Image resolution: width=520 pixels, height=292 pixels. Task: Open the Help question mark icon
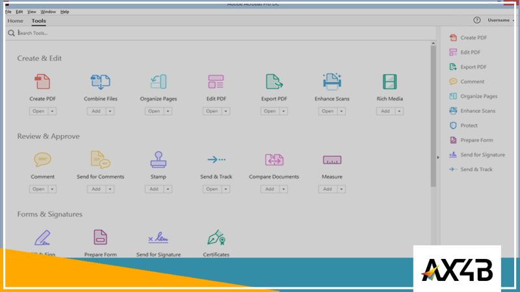(477, 20)
